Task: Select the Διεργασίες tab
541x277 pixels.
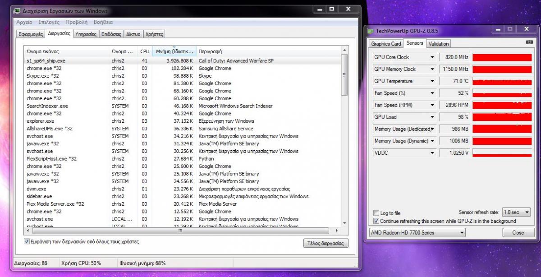Action: (x=59, y=33)
